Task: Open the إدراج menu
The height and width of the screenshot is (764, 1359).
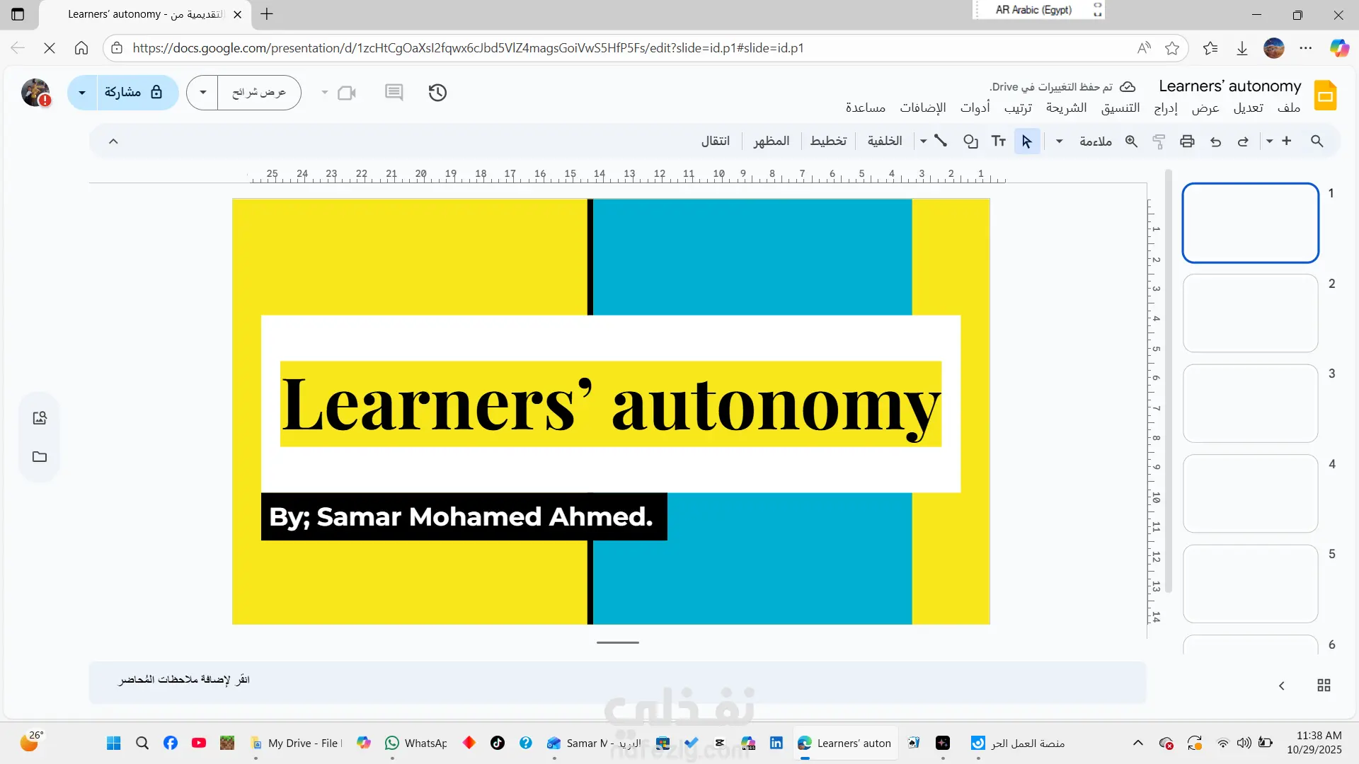Action: pos(1166,108)
